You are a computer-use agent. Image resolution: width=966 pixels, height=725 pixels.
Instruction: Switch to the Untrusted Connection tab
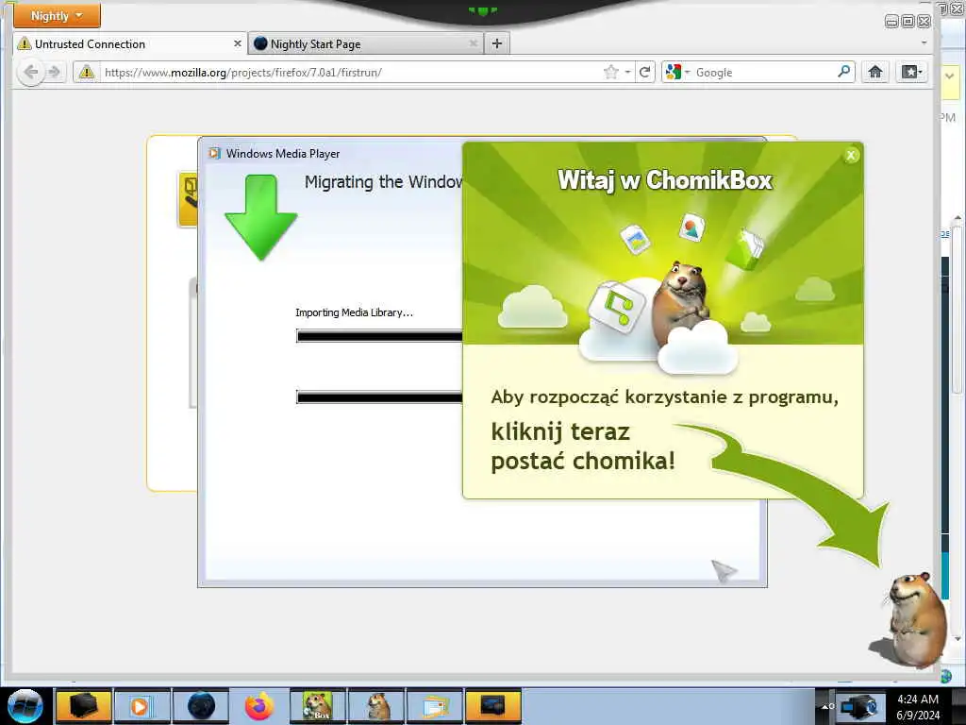click(129, 43)
